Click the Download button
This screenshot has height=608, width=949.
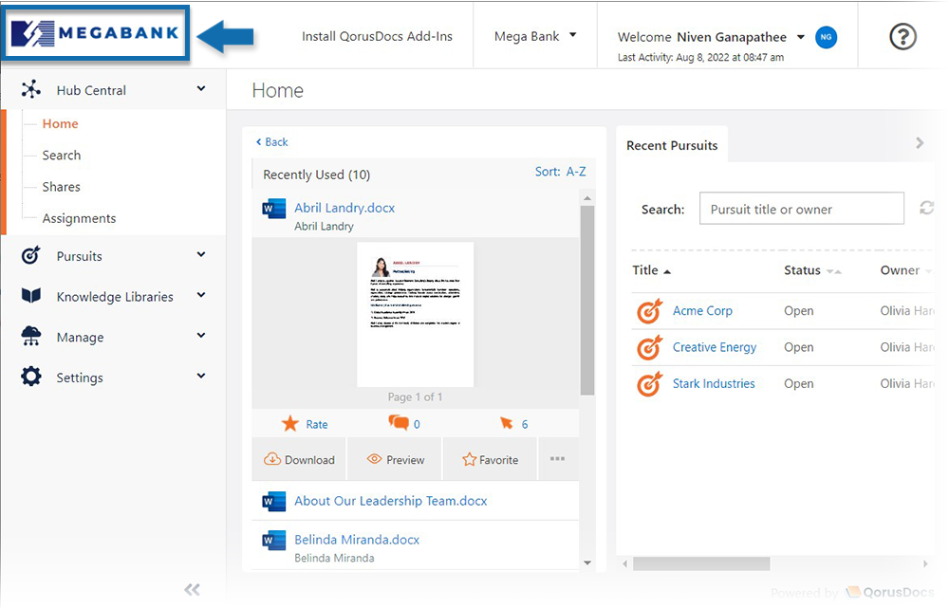(299, 460)
